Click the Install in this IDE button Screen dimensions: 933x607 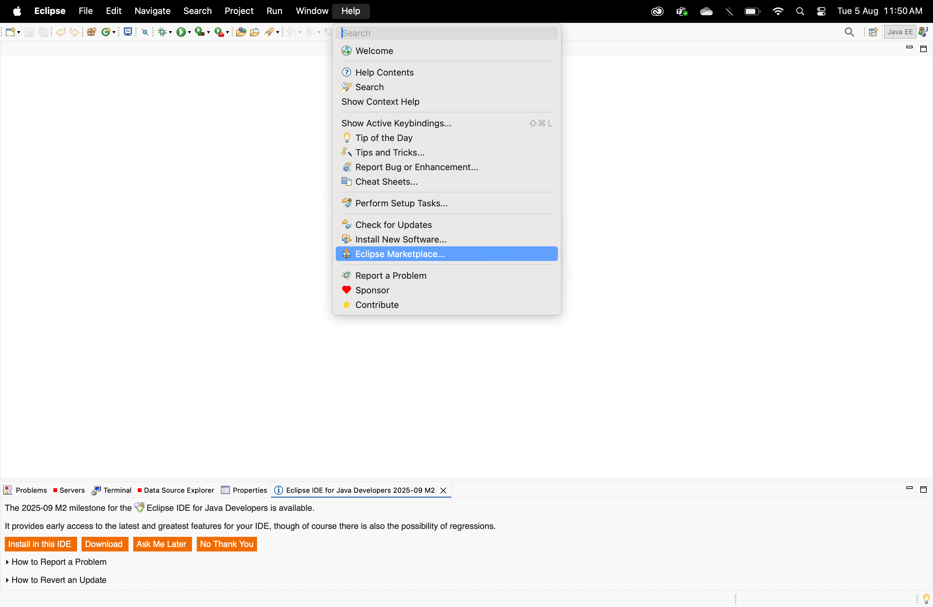[40, 544]
